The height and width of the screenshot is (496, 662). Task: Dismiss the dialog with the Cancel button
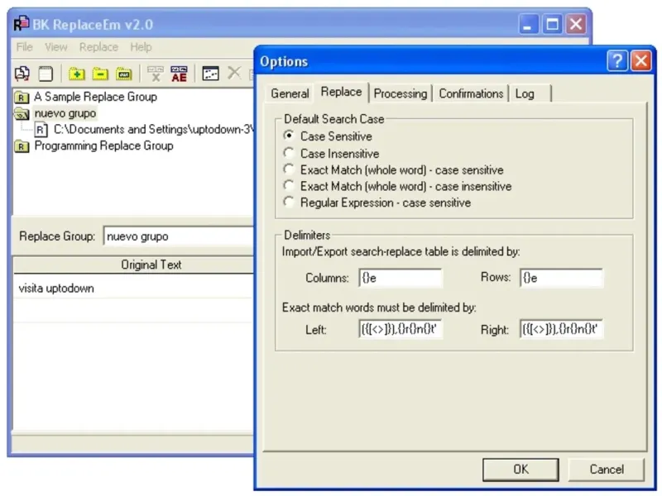607,470
